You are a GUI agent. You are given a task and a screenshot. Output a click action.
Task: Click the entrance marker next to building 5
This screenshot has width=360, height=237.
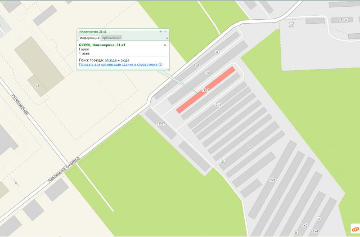click(x=346, y=20)
